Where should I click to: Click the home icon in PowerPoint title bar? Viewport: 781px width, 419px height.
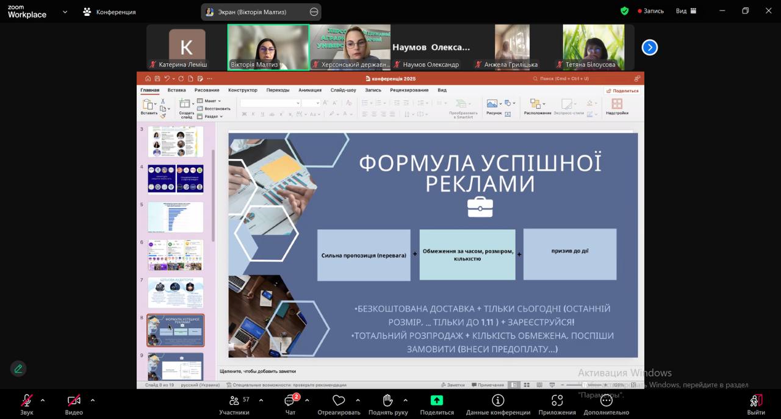tap(148, 79)
